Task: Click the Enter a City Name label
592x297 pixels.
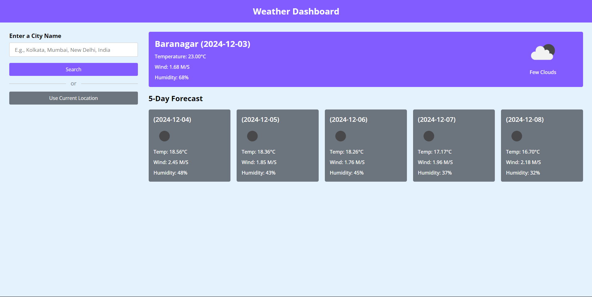Action: [x=35, y=36]
